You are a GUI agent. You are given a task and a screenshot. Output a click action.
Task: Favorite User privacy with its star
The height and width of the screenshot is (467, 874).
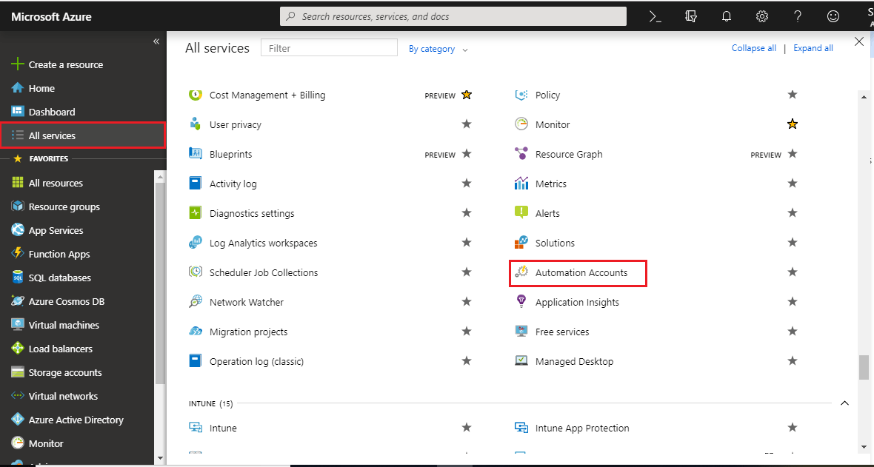pyautogui.click(x=467, y=124)
